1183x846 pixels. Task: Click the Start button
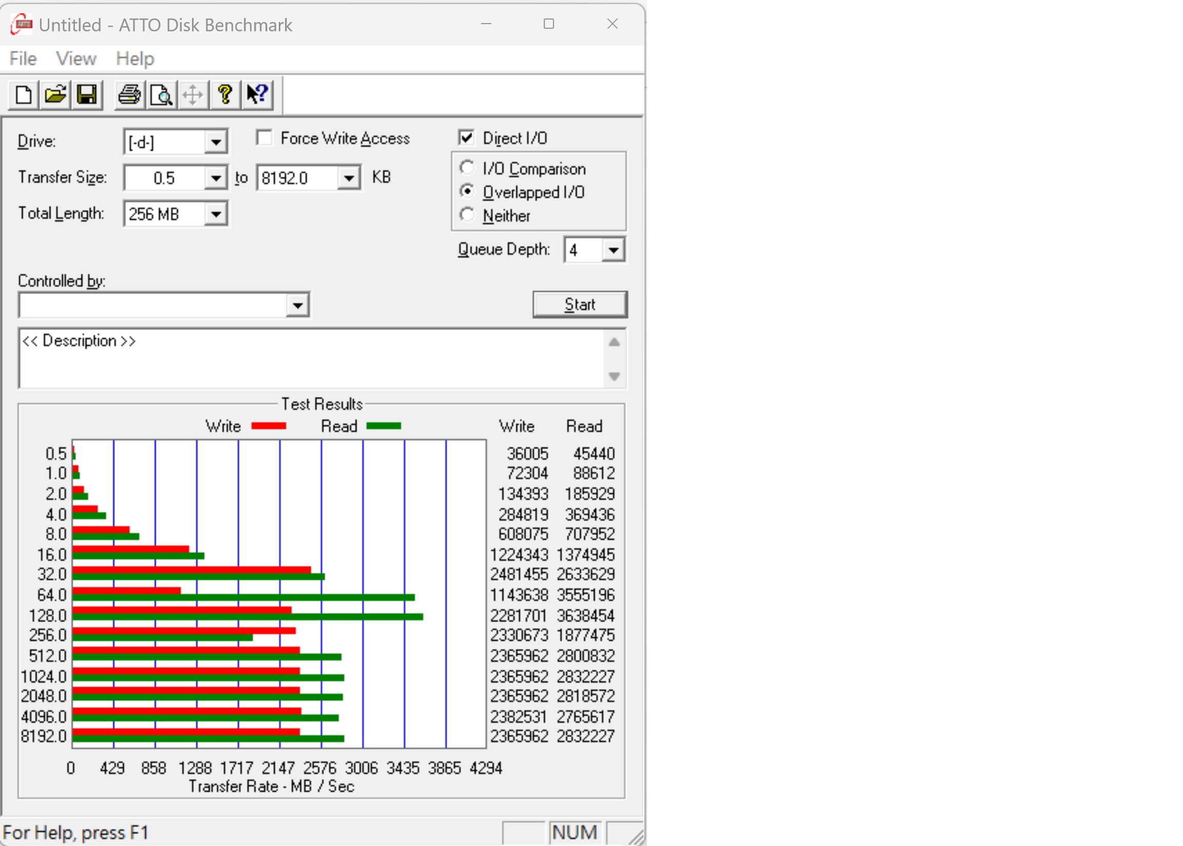(x=580, y=304)
